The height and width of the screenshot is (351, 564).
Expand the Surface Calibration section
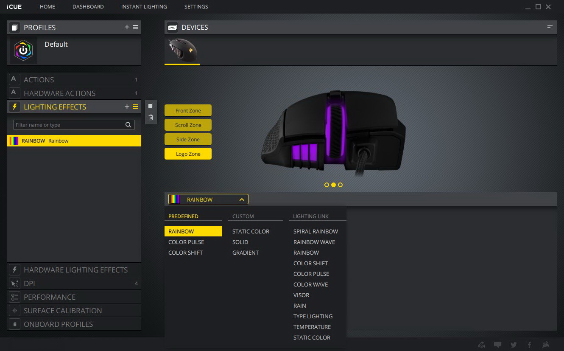pyautogui.click(x=74, y=310)
